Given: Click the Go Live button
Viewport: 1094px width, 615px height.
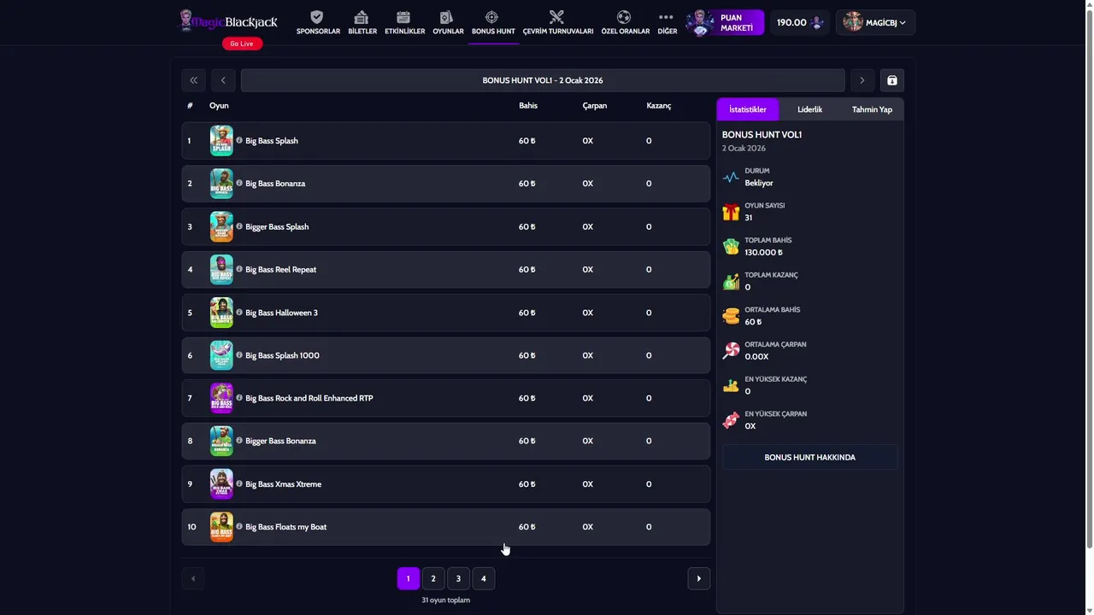Looking at the screenshot, I should pos(242,44).
